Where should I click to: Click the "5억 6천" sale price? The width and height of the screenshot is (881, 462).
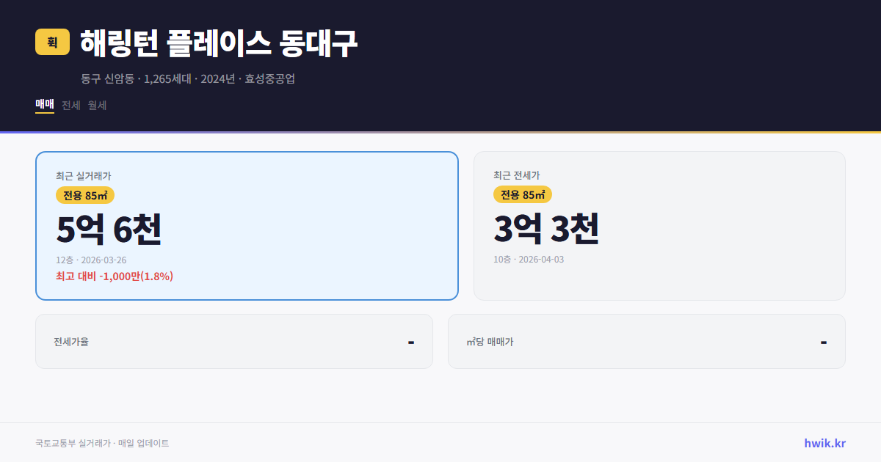[x=109, y=230]
